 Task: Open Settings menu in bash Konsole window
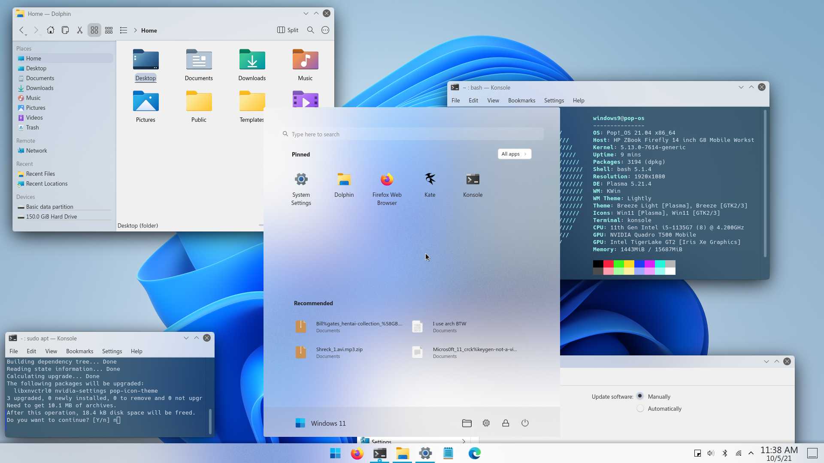pyautogui.click(x=554, y=100)
